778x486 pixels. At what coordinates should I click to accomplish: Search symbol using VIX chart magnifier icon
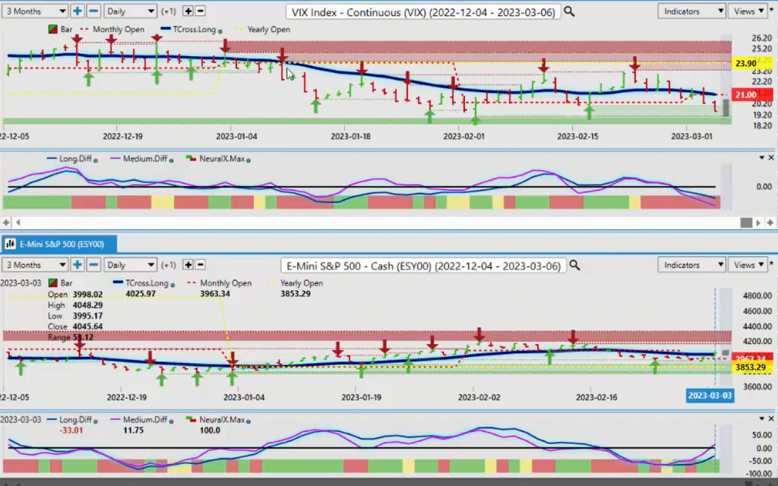click(x=569, y=11)
